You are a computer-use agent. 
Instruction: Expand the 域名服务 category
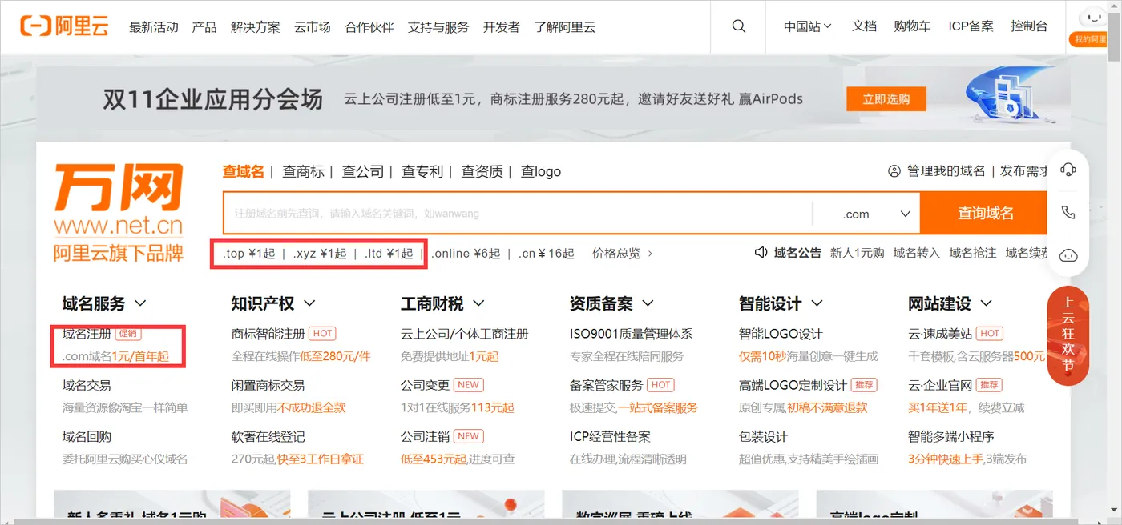104,303
